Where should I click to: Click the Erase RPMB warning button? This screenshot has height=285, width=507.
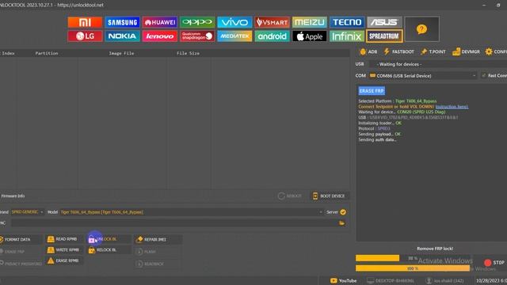tap(64, 260)
